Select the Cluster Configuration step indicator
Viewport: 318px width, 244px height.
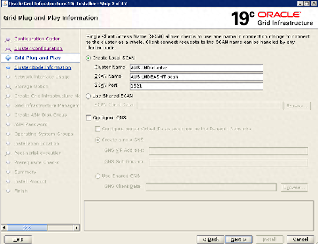click(x=9, y=48)
